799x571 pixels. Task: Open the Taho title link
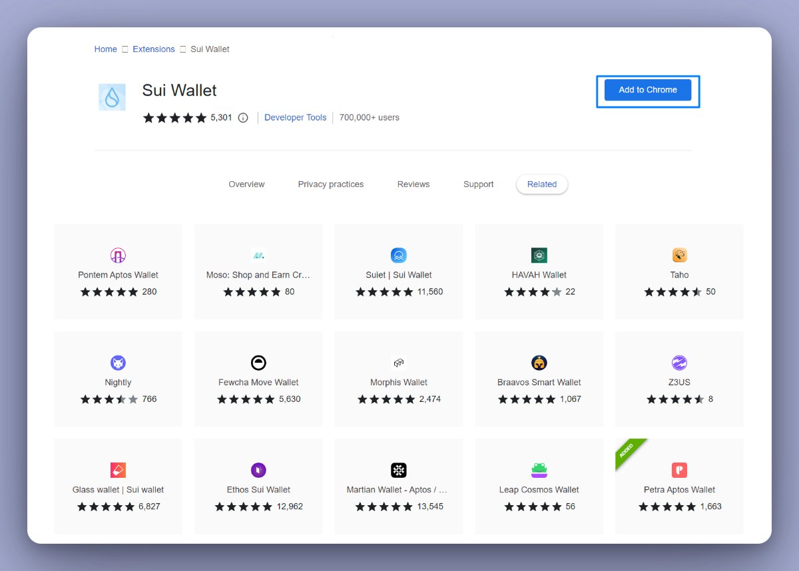680,275
